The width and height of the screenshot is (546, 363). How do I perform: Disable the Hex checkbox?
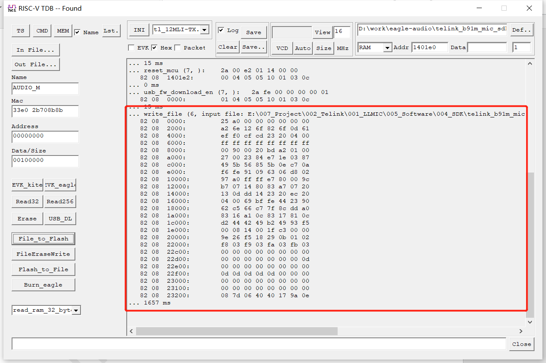pyautogui.click(x=155, y=47)
